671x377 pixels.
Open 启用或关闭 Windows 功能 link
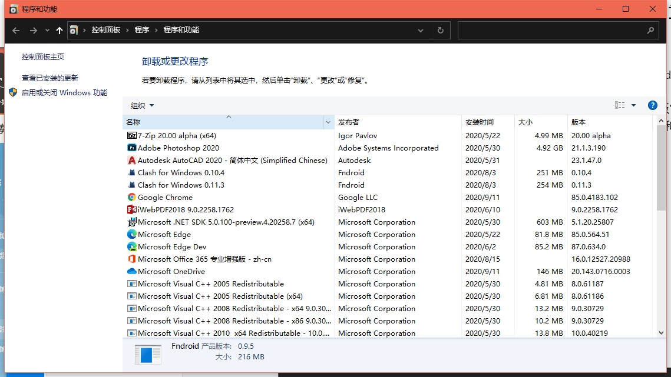coord(64,93)
